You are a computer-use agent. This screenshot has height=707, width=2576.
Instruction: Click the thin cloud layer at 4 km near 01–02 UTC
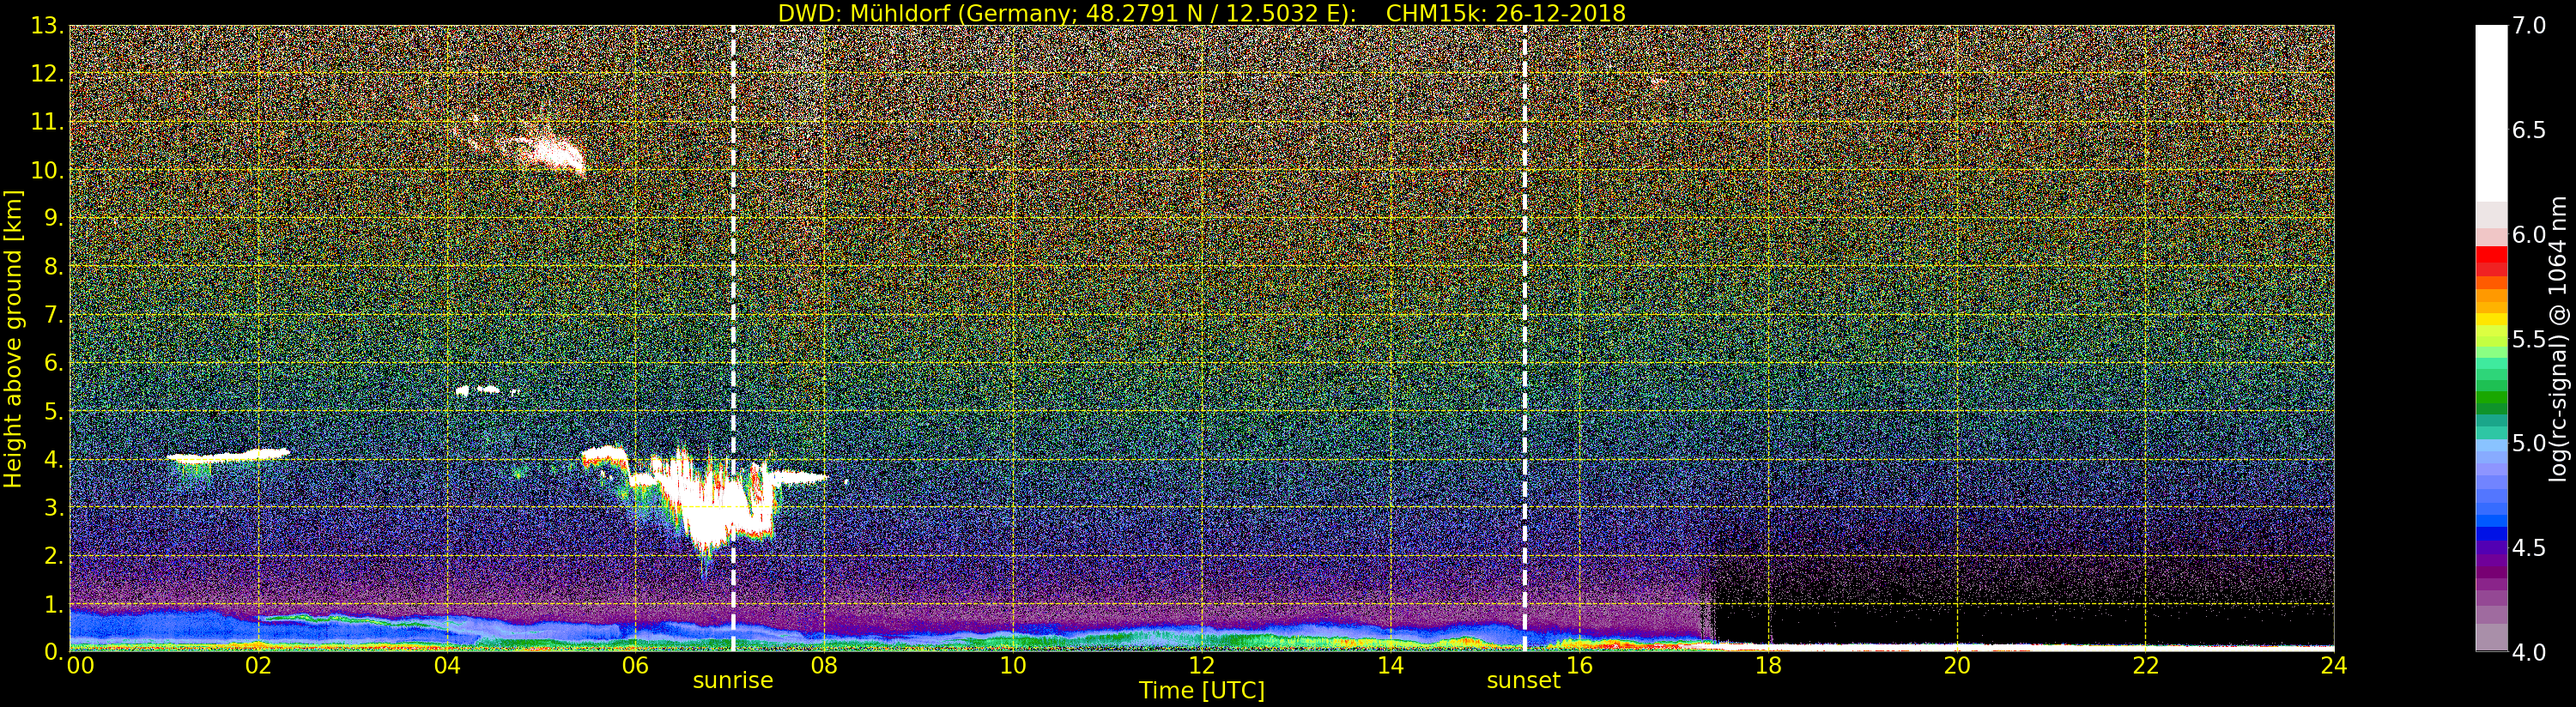coord(228,455)
